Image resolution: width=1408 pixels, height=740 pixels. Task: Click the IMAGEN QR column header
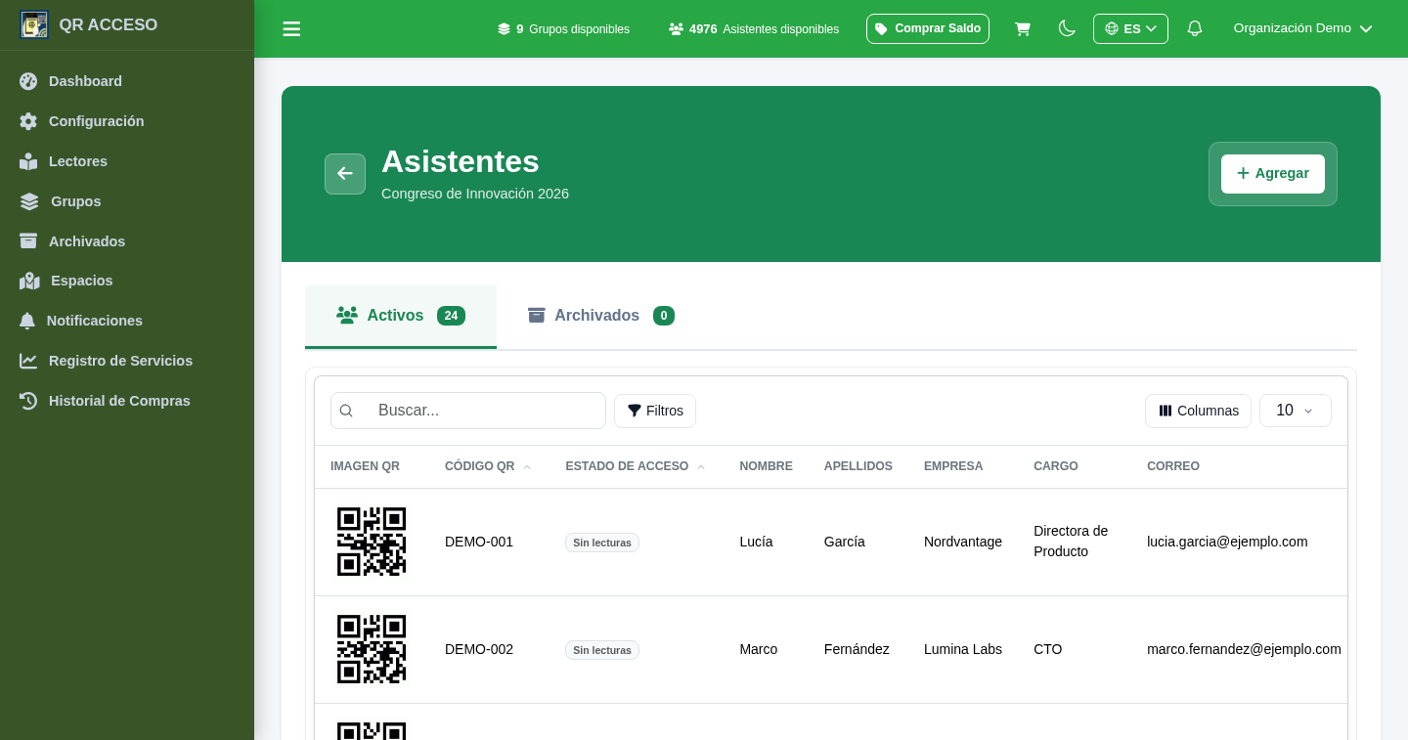[365, 466]
